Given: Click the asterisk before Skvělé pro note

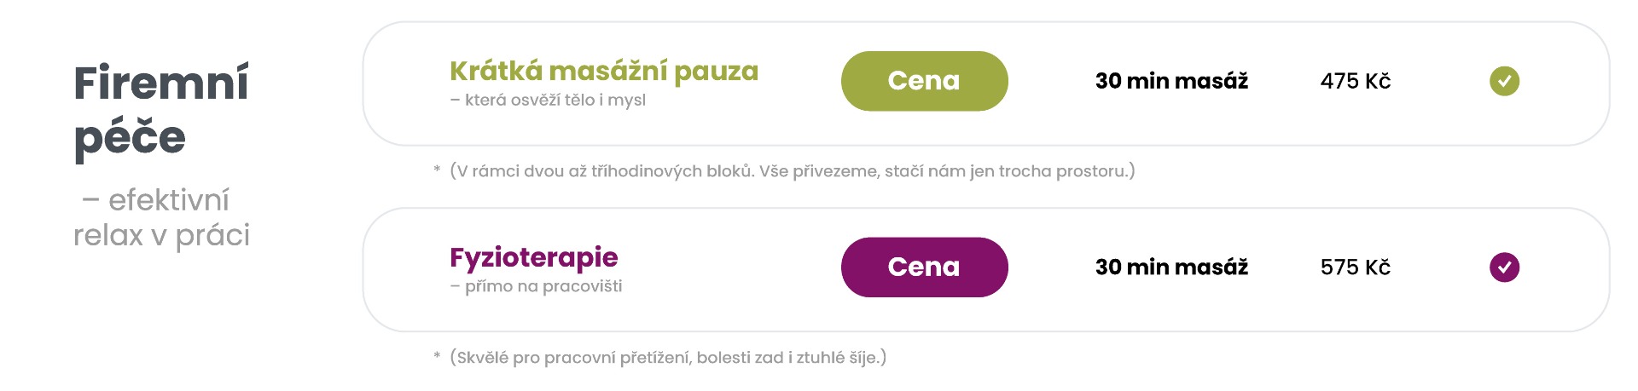Looking at the screenshot, I should point(437,356).
